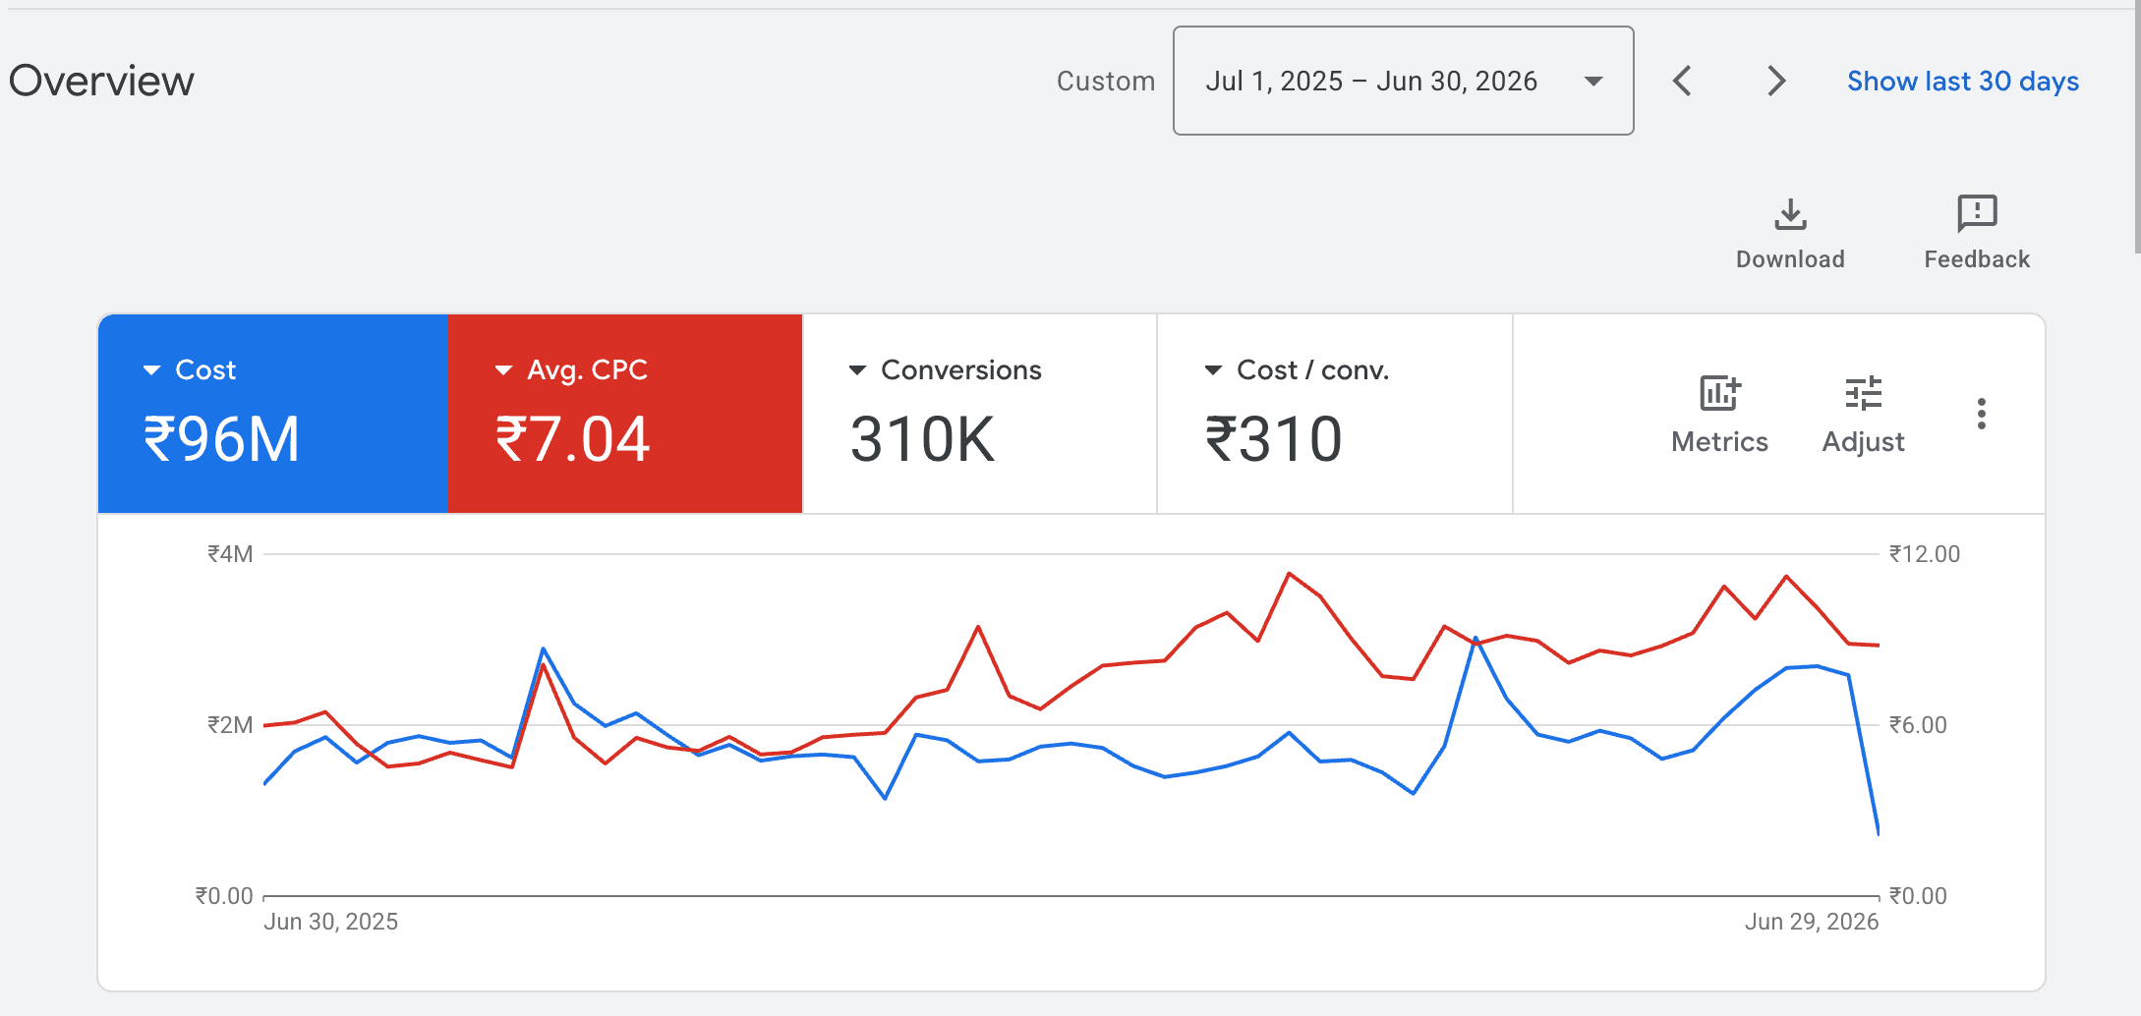Click the Download icon

1790,213
